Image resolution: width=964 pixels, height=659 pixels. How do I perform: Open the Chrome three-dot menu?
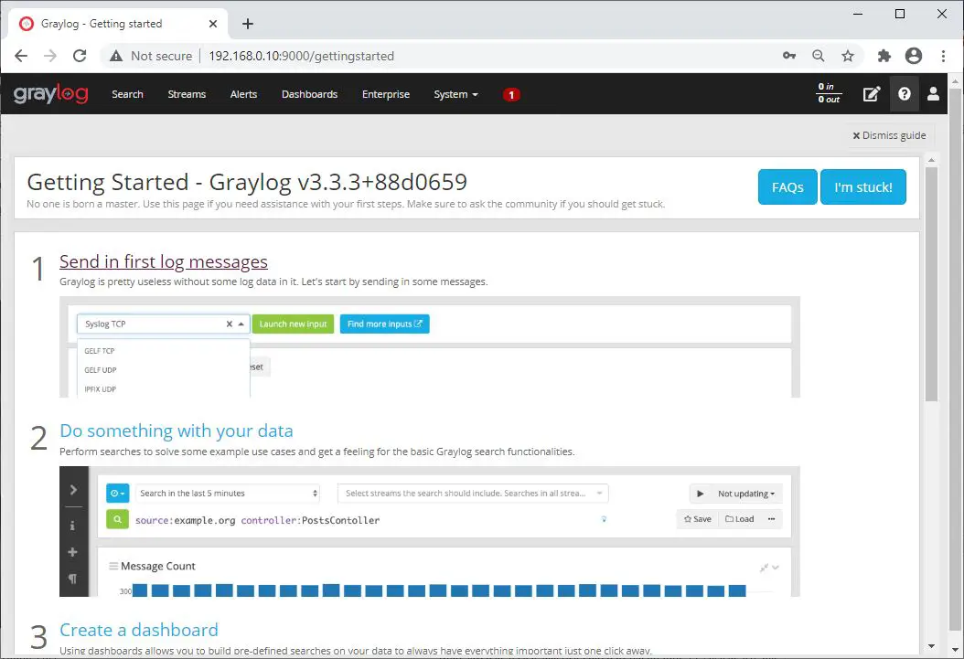tap(943, 56)
